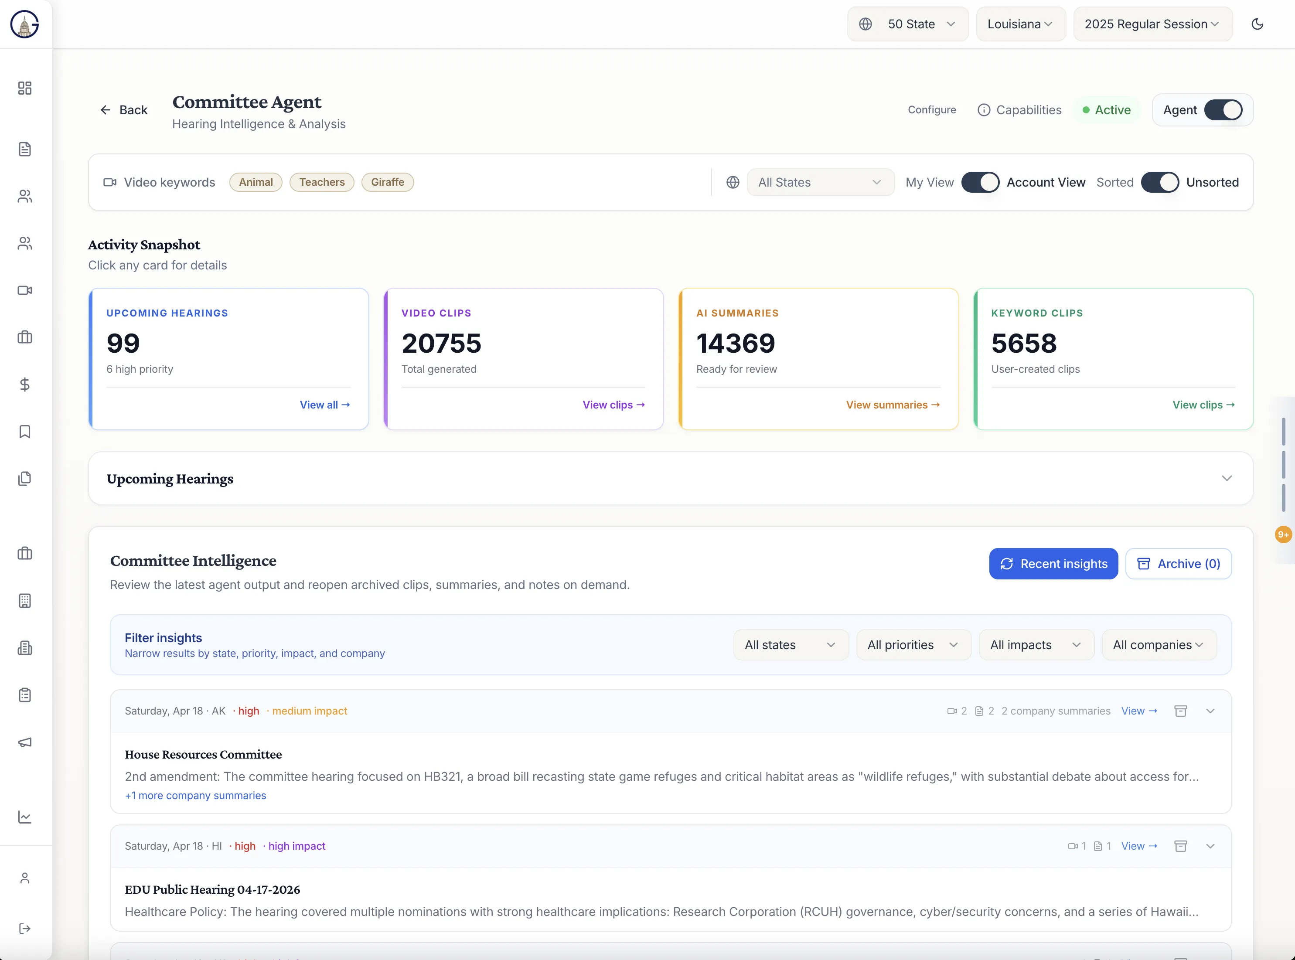Open the video camera sidebar icon
1295x960 pixels.
[24, 290]
